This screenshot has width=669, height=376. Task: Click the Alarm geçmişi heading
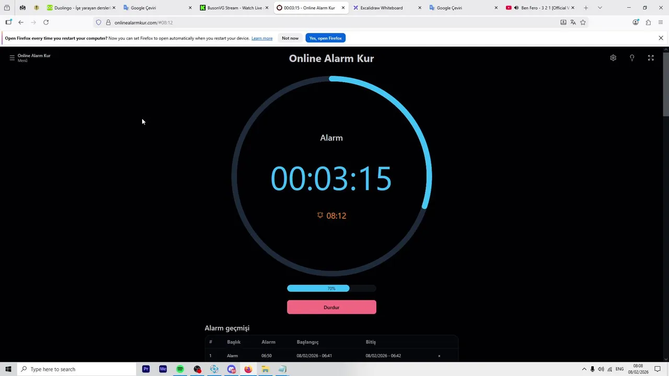pyautogui.click(x=227, y=328)
